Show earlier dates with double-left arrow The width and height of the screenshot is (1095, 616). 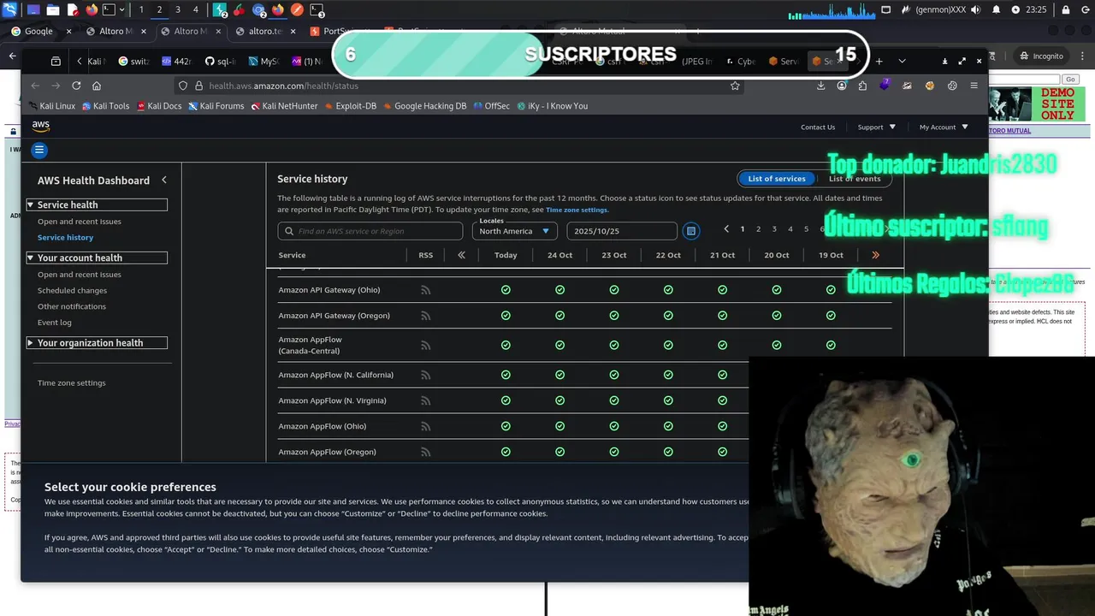pyautogui.click(x=462, y=255)
